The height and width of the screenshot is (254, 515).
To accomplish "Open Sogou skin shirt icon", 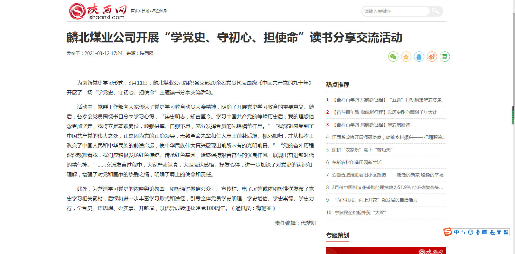I will (499, 232).
